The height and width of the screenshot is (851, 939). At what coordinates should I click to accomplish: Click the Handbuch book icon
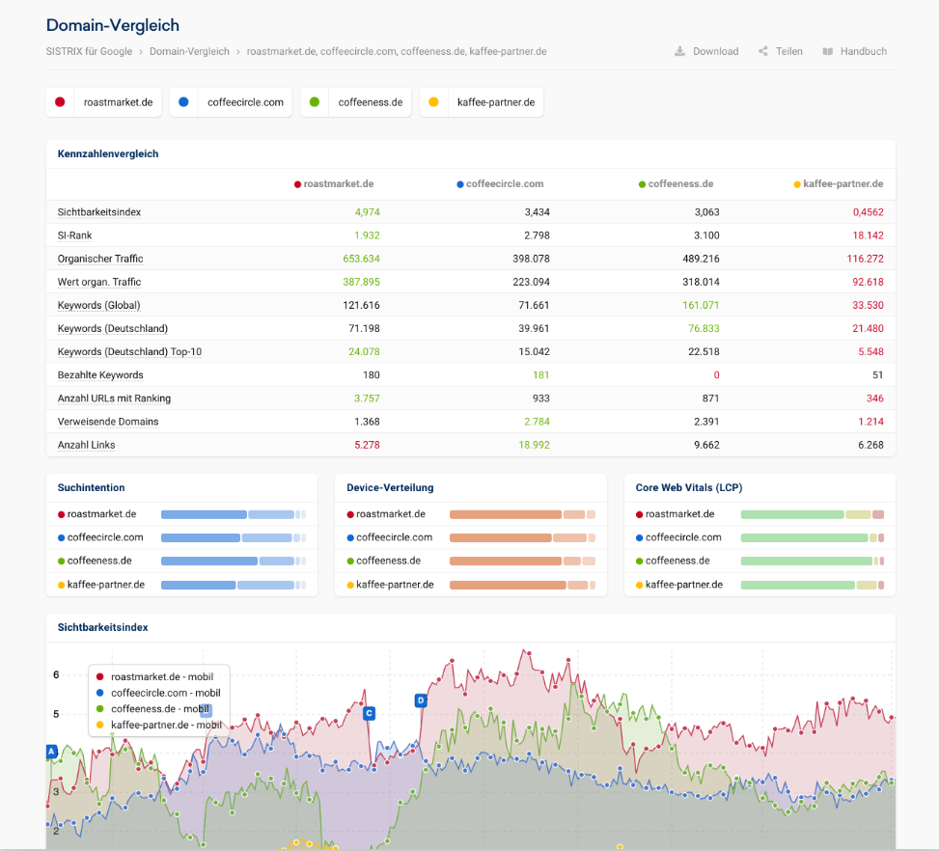tap(828, 51)
